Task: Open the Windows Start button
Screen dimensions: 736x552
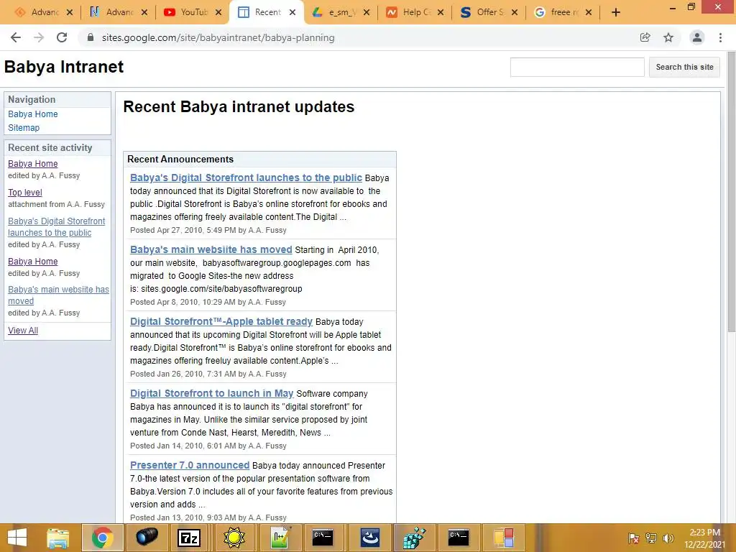Action: click(x=17, y=538)
